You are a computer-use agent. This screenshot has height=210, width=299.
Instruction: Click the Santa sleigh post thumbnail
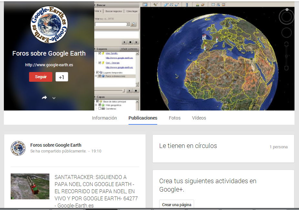[x=30, y=186]
